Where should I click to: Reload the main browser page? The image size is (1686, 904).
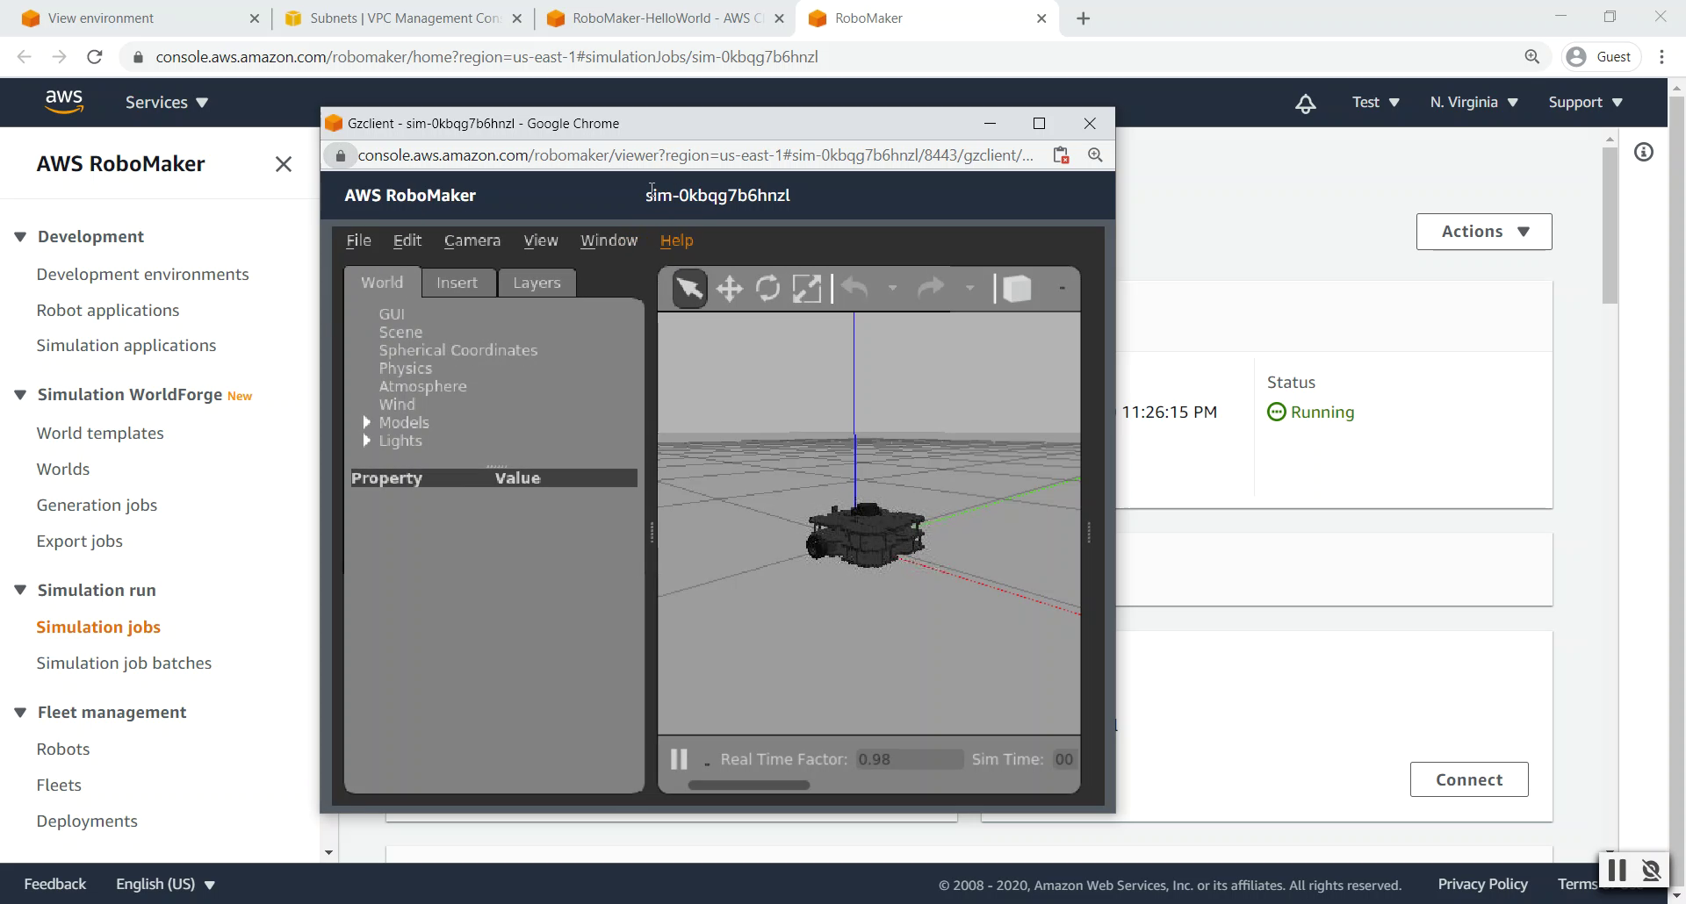click(x=95, y=57)
